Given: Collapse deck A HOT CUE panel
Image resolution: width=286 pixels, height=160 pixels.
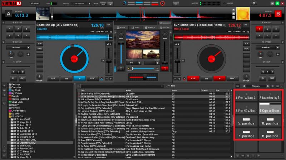Looking at the screenshot, I should [x=4, y=22].
